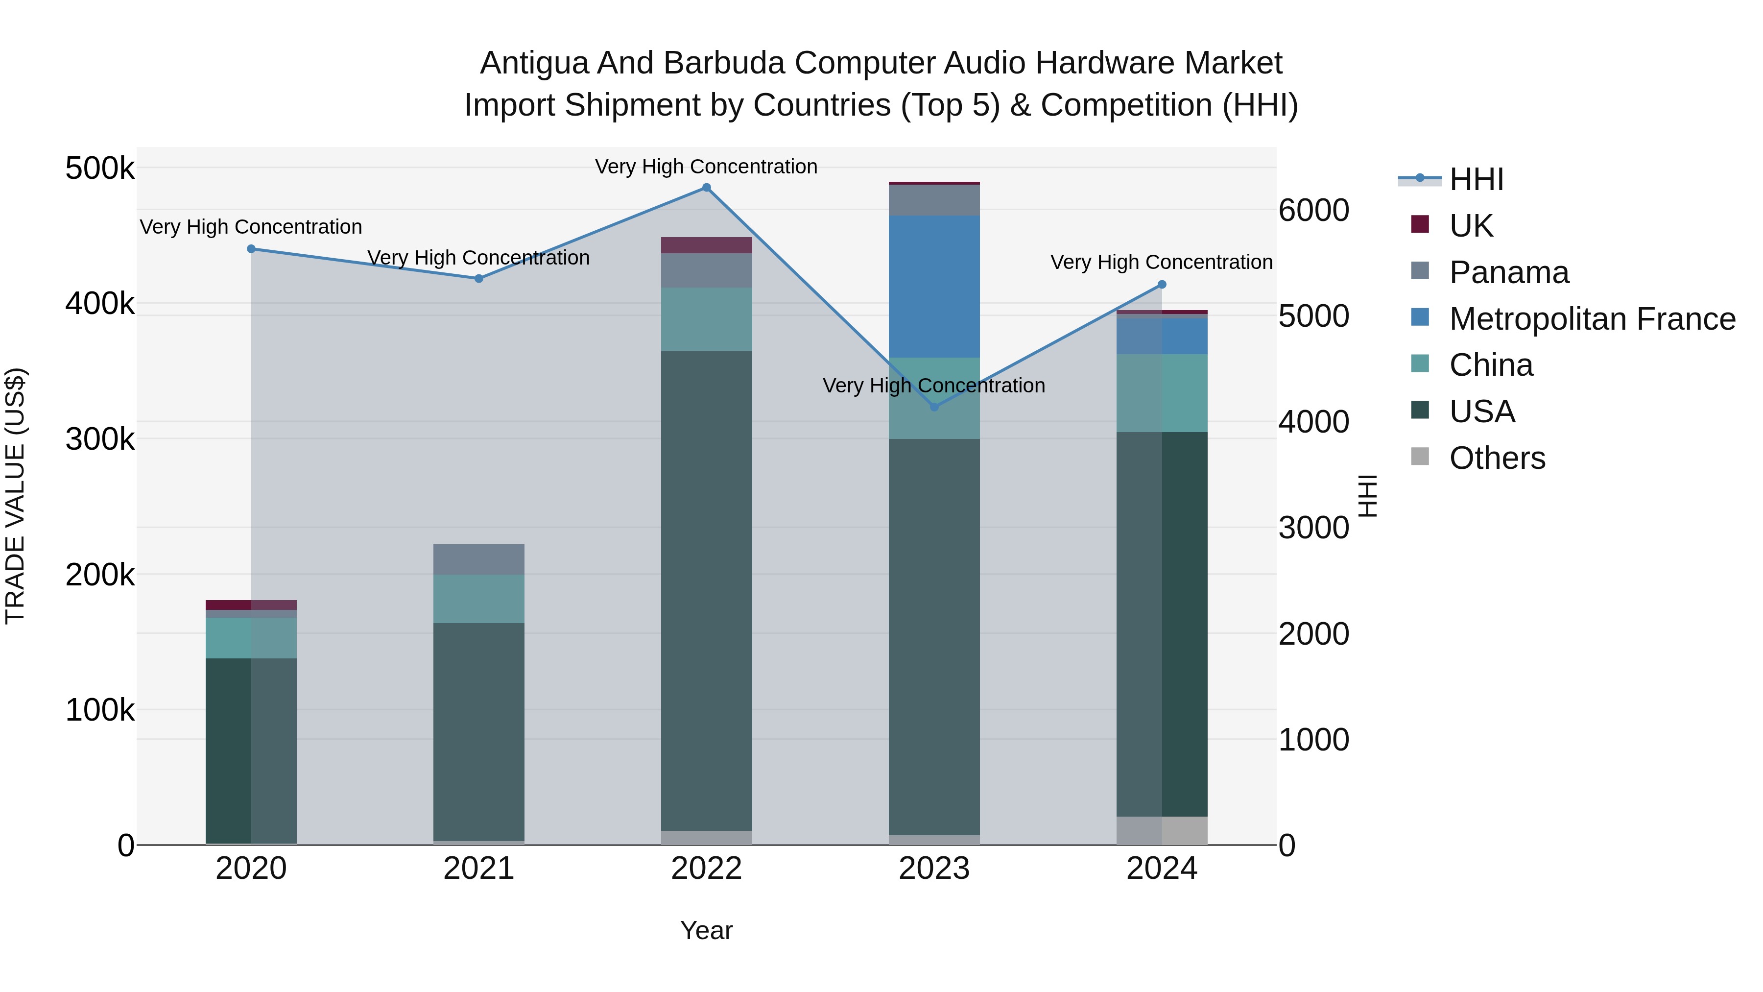Click the 3000 HHI axis tick
1763x992 pixels.
pos(1314,528)
